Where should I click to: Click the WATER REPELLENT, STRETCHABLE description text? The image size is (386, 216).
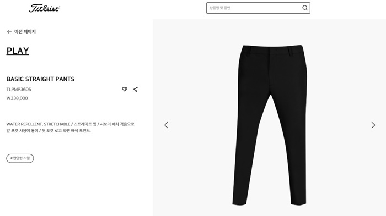click(x=38, y=124)
